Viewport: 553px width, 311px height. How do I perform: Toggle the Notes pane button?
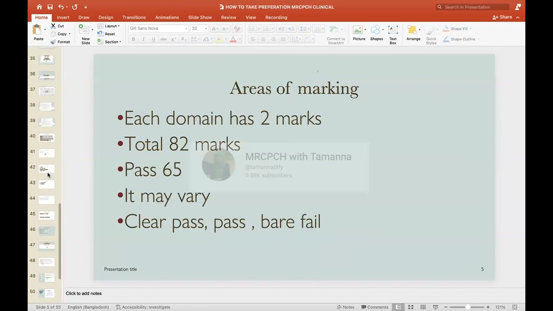coord(346,307)
